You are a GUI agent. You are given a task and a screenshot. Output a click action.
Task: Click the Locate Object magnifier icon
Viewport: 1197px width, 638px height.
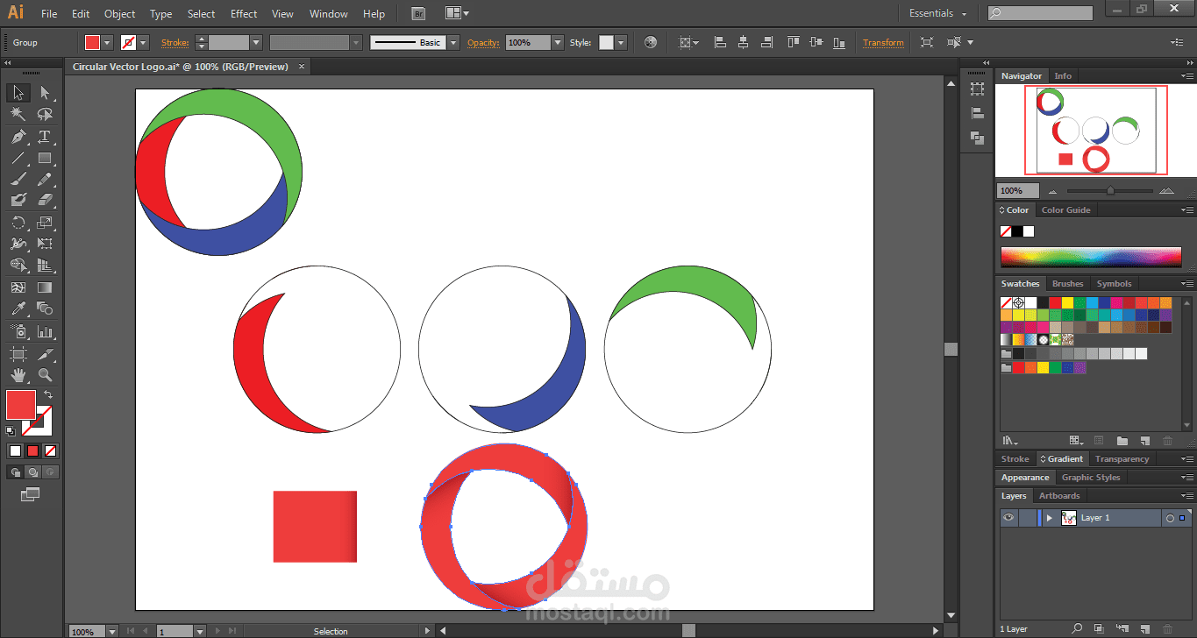click(1077, 628)
